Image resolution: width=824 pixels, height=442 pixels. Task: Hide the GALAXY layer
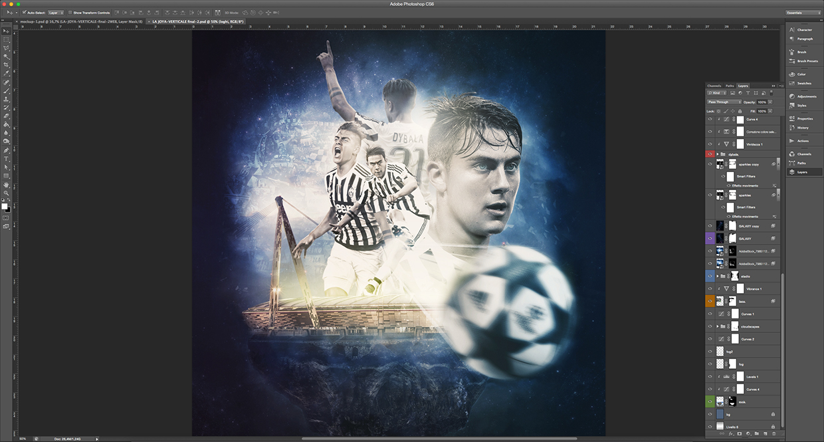pyautogui.click(x=710, y=238)
